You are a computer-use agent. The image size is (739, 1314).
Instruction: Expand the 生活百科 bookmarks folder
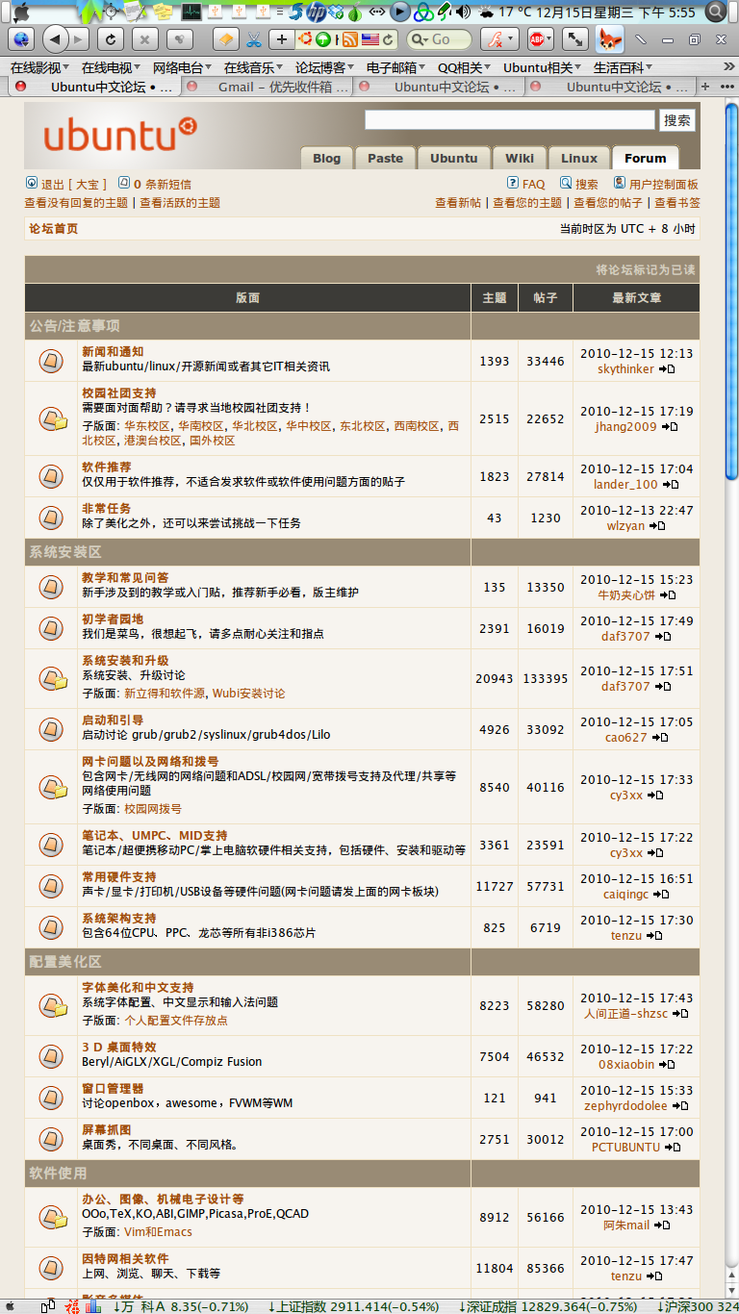[623, 67]
